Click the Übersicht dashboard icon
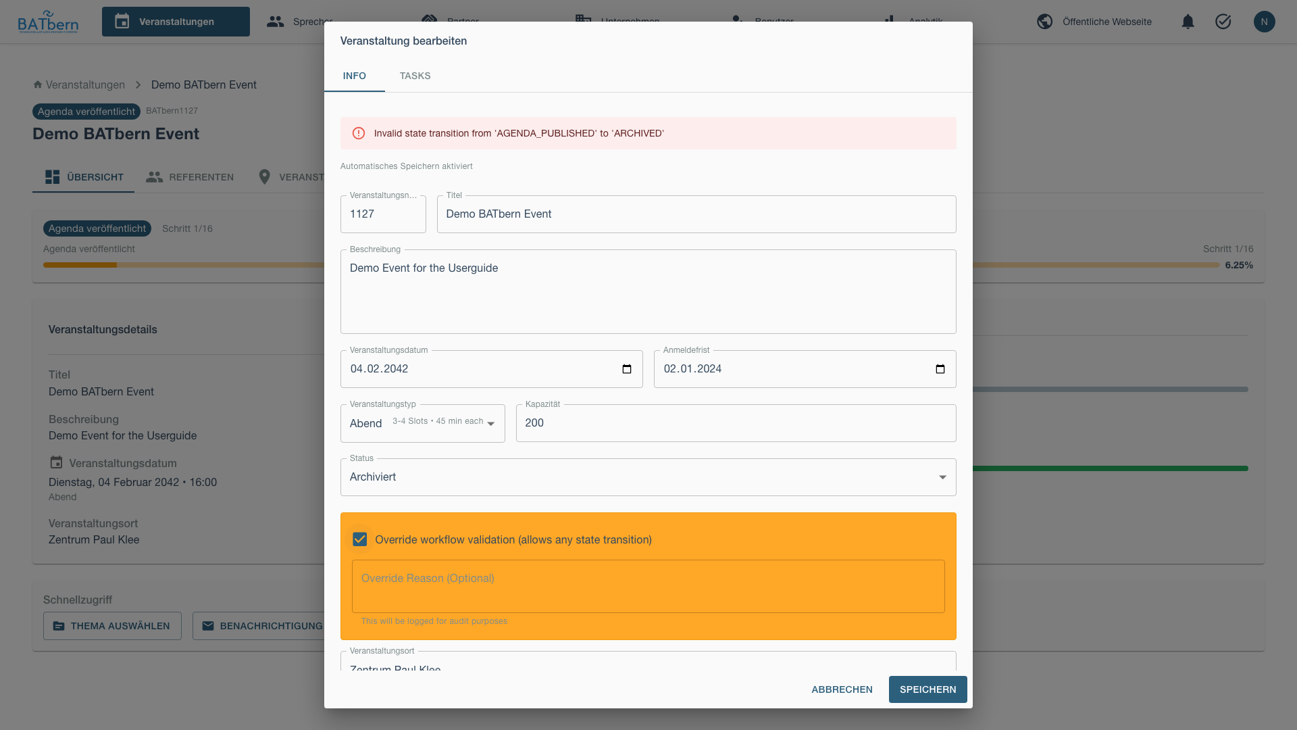The image size is (1297, 730). [52, 177]
